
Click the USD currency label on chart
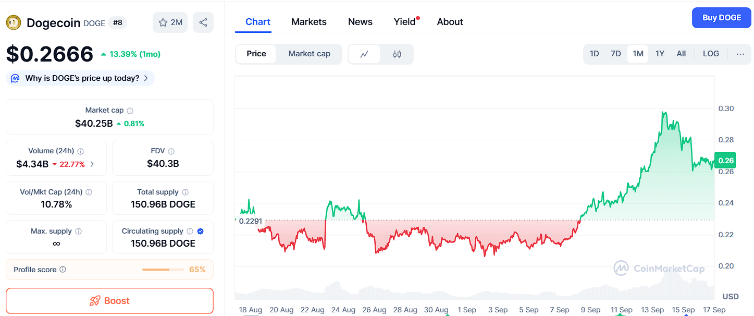[731, 296]
